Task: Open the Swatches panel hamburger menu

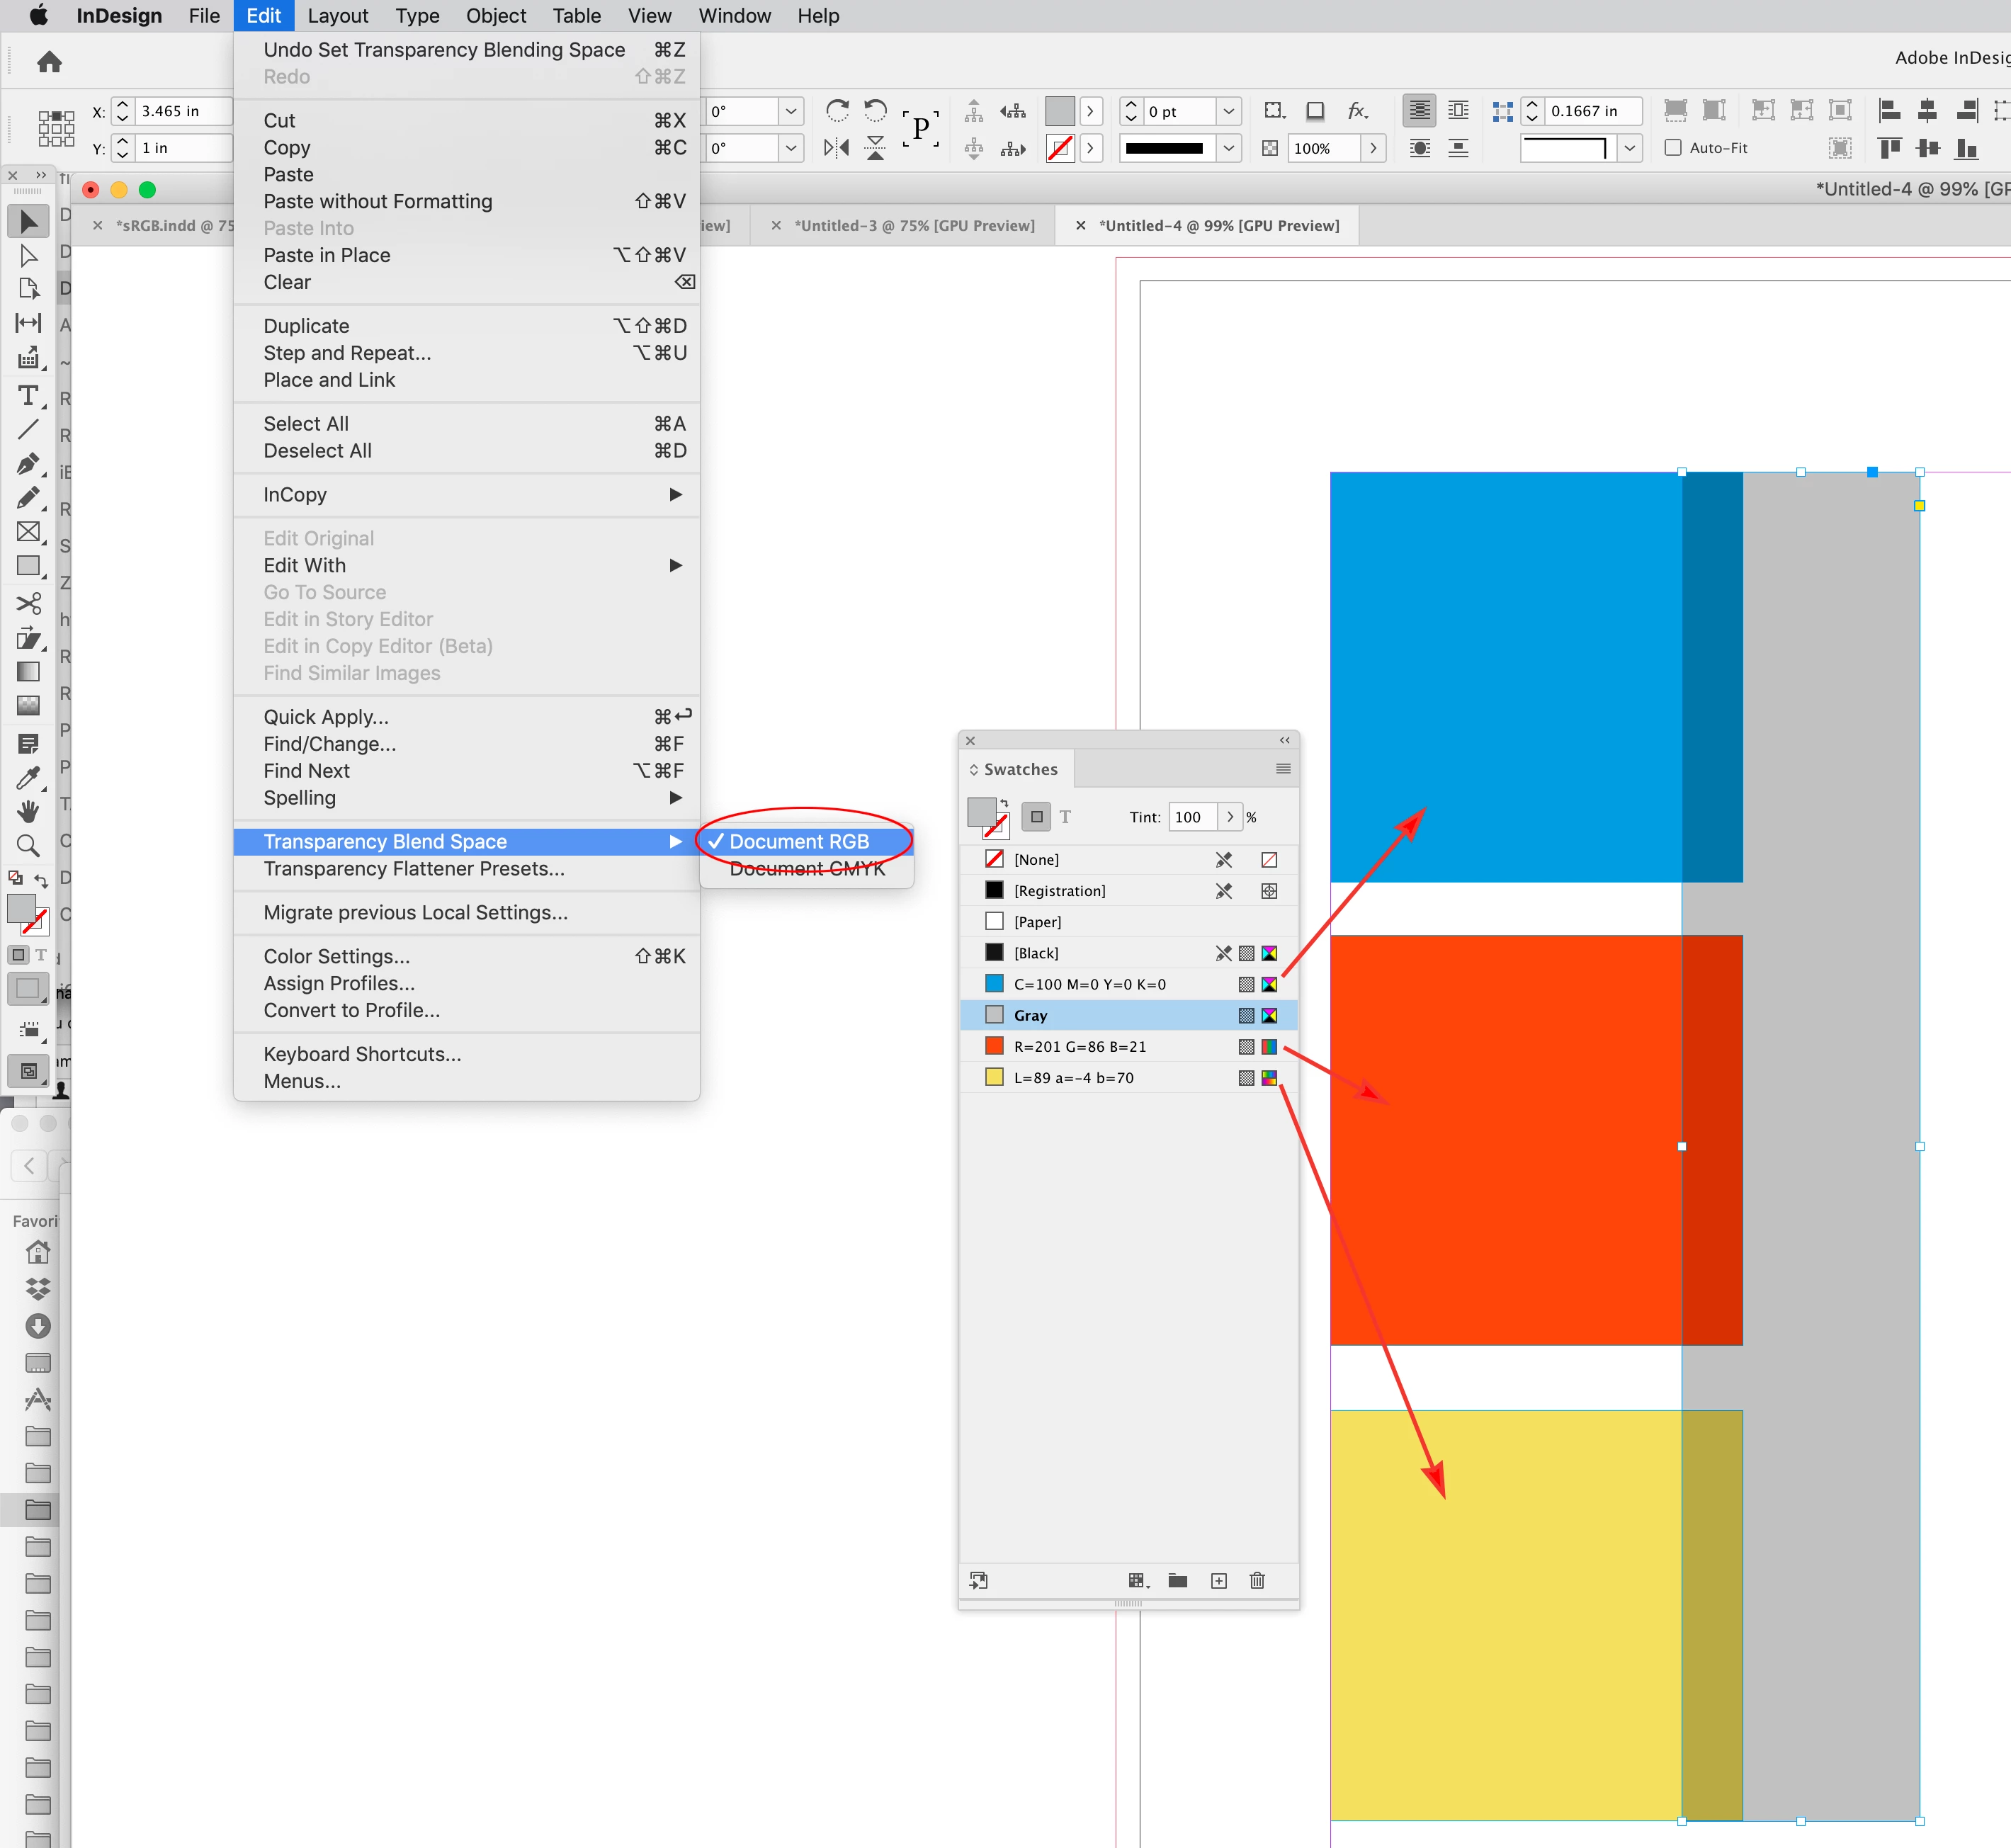Action: 1283,769
